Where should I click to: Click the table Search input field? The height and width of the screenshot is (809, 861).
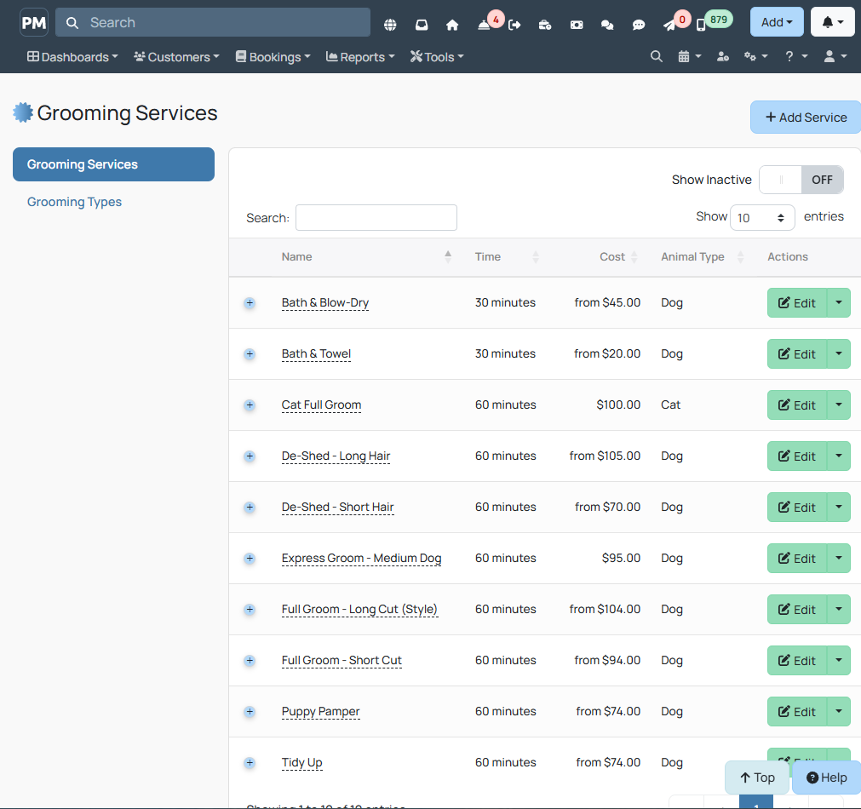coord(376,217)
